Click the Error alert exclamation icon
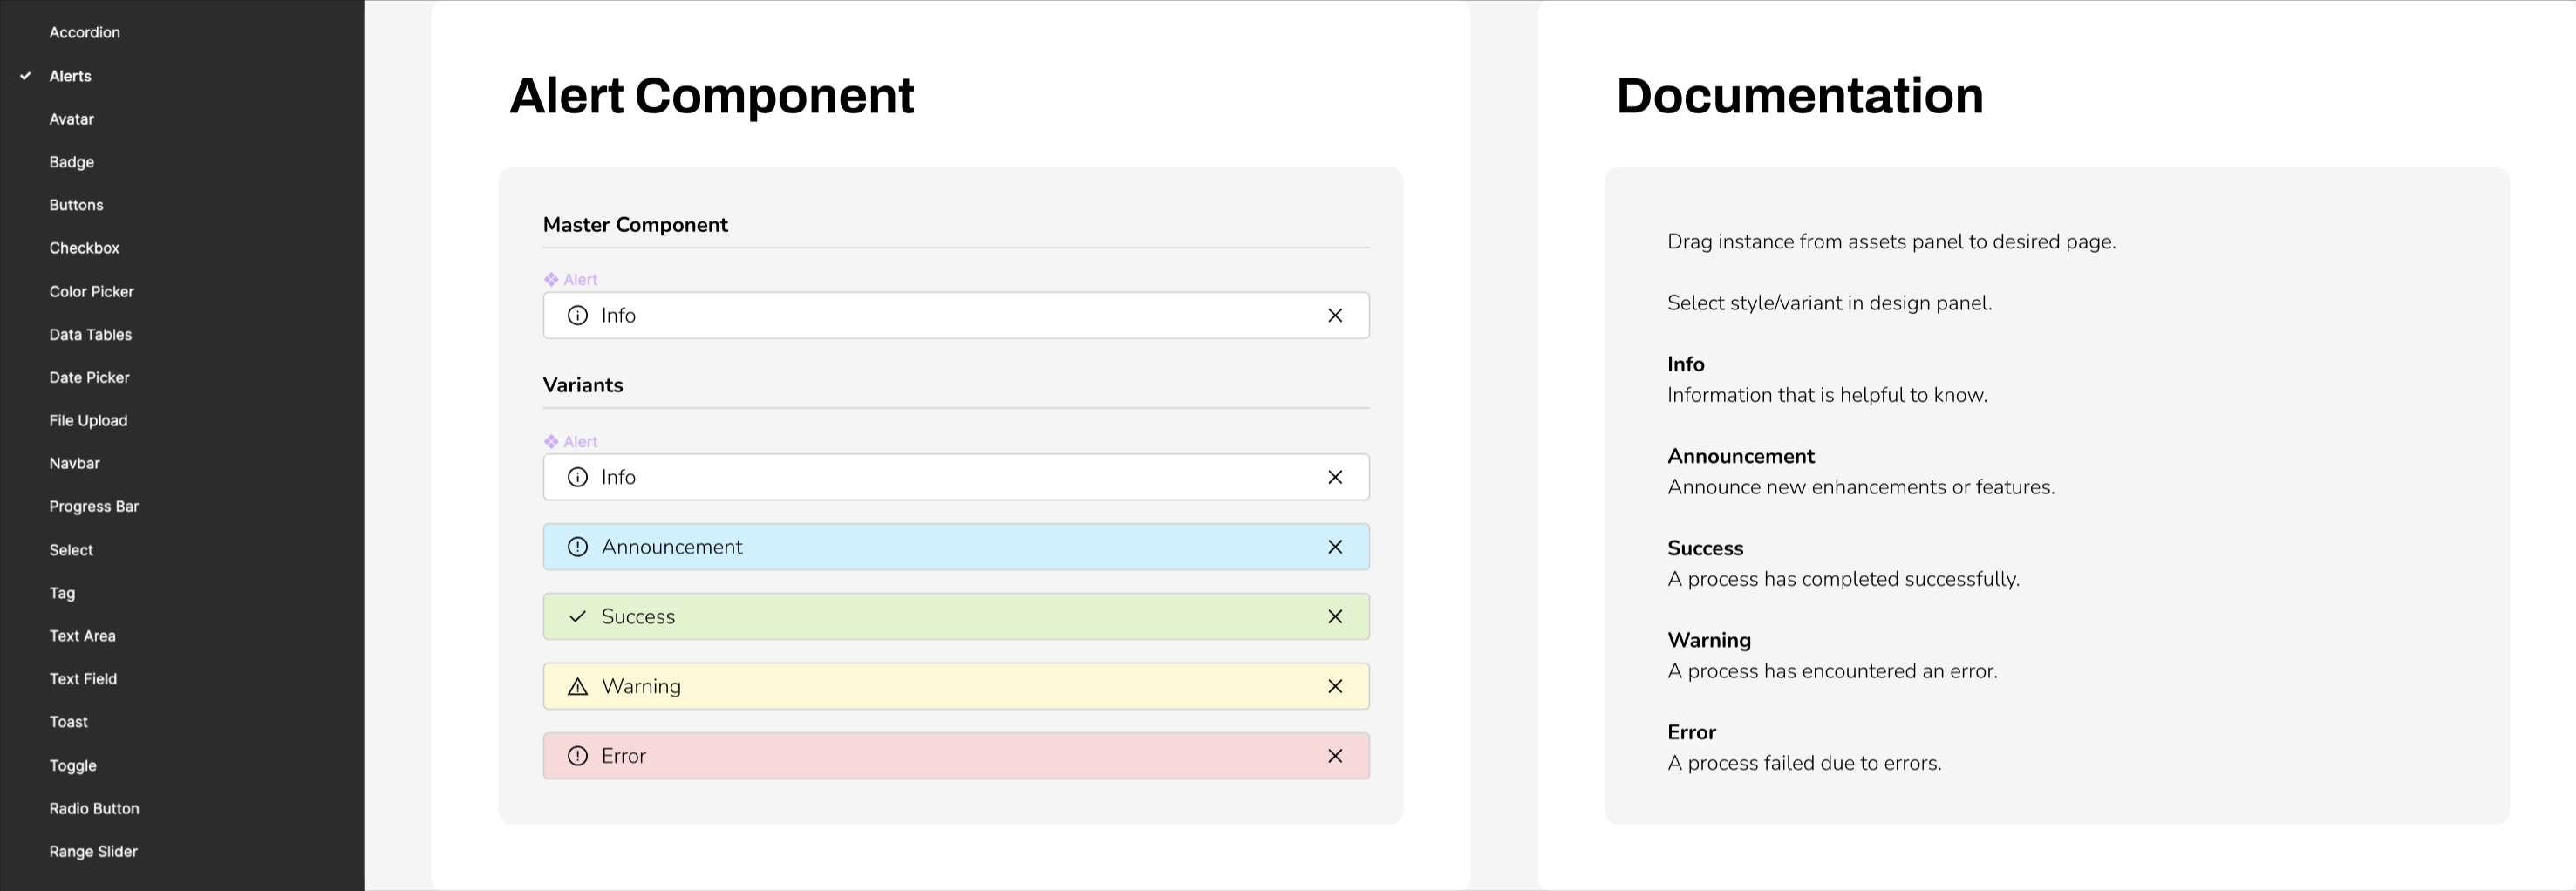Viewport: 2576px width, 891px height. [x=577, y=756]
